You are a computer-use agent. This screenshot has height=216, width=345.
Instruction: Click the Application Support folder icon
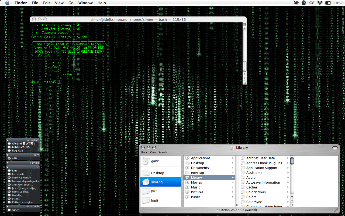click(x=243, y=168)
